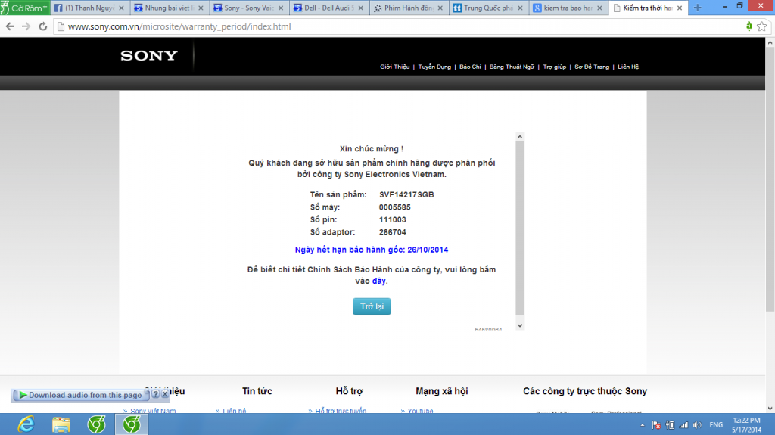Click the browser back arrow
The width and height of the screenshot is (775, 435).
pos(10,26)
